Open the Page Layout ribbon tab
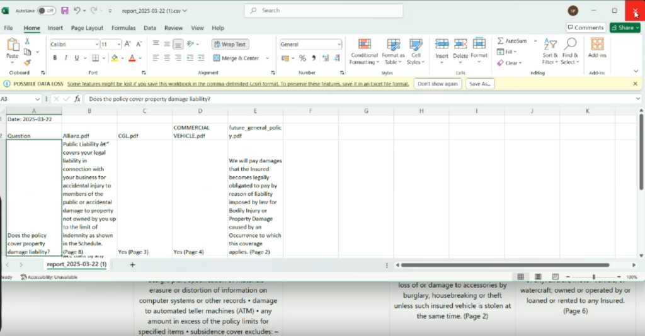The width and height of the screenshot is (645, 336). point(87,28)
